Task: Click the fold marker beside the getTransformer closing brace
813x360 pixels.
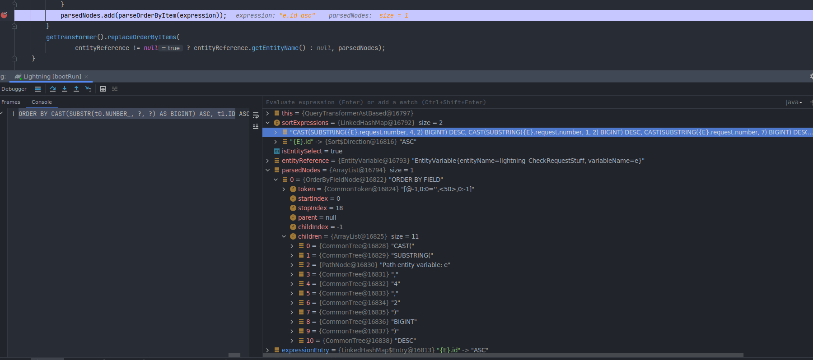Action: pyautogui.click(x=14, y=26)
